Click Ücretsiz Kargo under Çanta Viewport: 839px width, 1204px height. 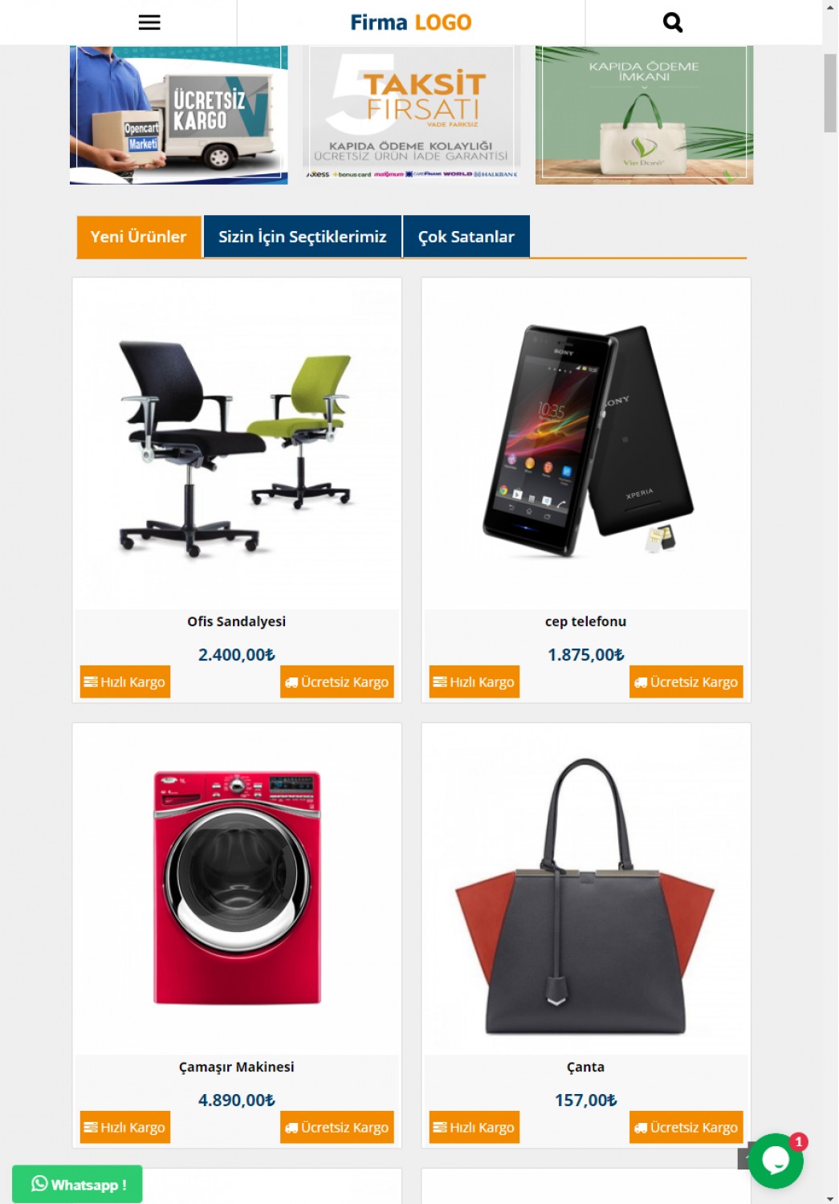pyautogui.click(x=686, y=1127)
